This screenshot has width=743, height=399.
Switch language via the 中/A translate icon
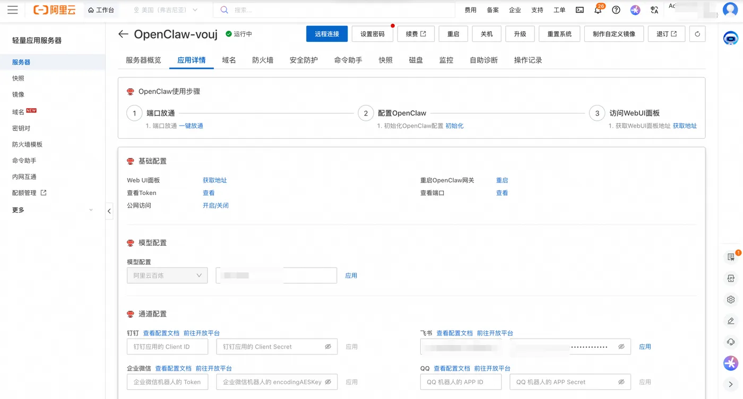point(654,10)
